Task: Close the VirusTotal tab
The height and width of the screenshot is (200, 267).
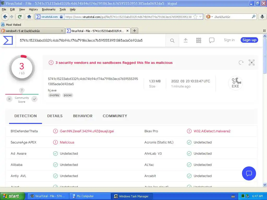Action: 127,31
